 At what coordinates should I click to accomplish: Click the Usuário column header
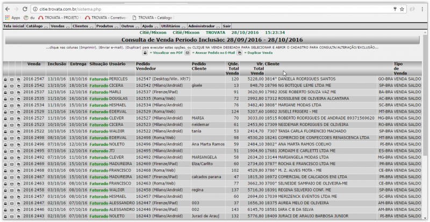[x=117, y=64]
